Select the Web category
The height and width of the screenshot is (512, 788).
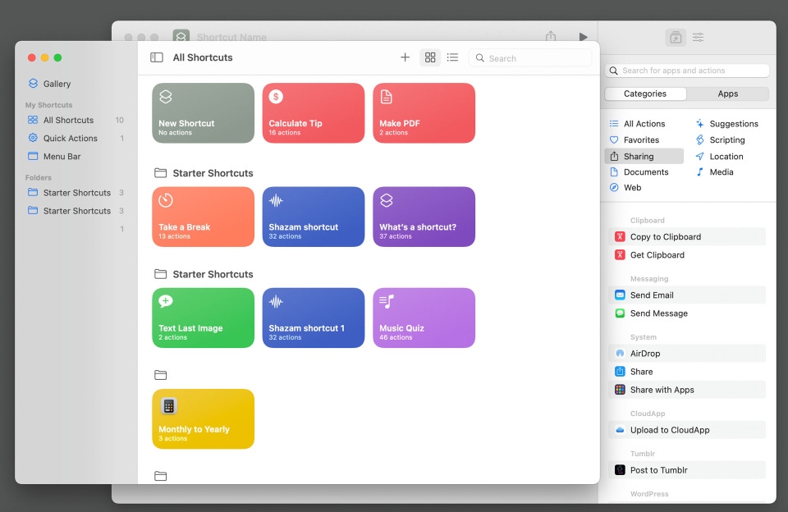pyautogui.click(x=625, y=187)
